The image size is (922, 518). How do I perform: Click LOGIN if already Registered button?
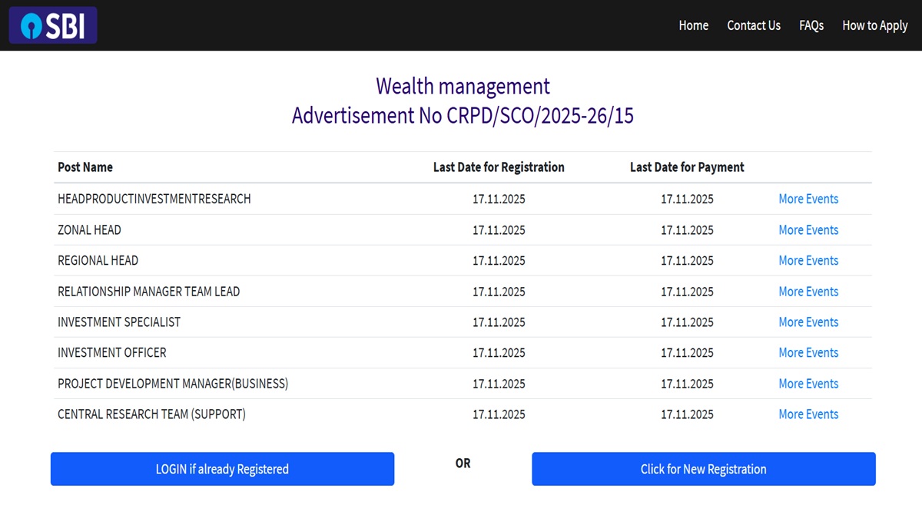pos(222,469)
